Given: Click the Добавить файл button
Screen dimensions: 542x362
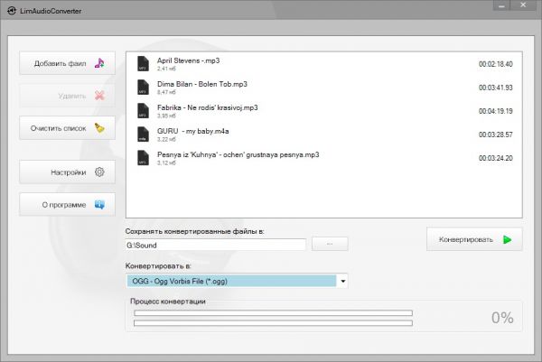Looking at the screenshot, I should [x=68, y=63].
